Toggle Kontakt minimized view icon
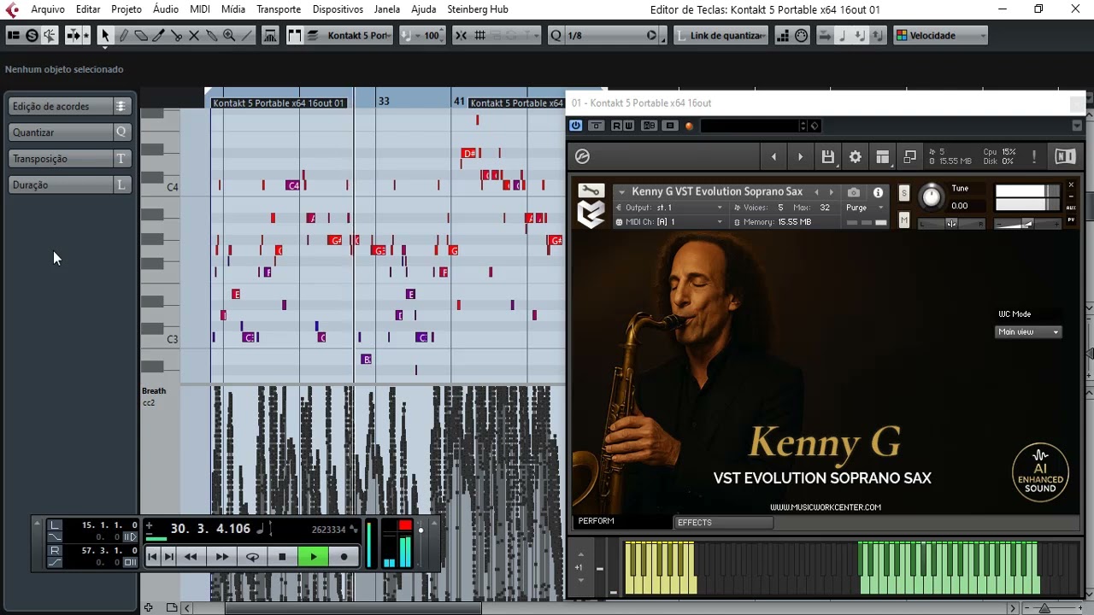The height and width of the screenshot is (615, 1094). (909, 156)
